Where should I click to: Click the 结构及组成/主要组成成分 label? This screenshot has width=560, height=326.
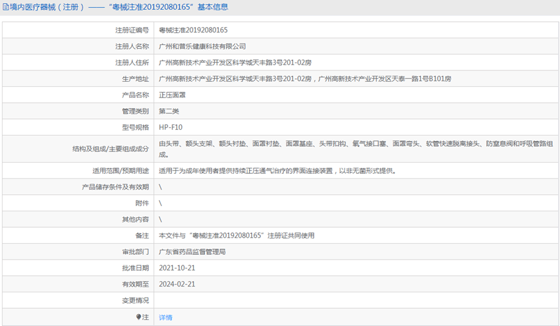(x=111, y=149)
